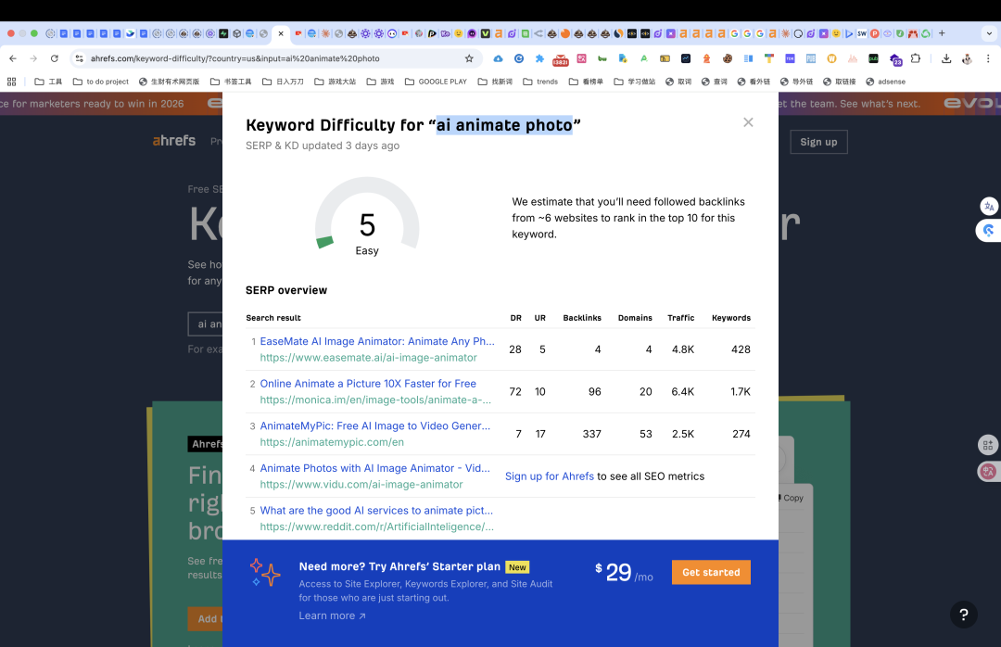Expand the tab search chevron
The image size is (1001, 647).
(x=989, y=33)
